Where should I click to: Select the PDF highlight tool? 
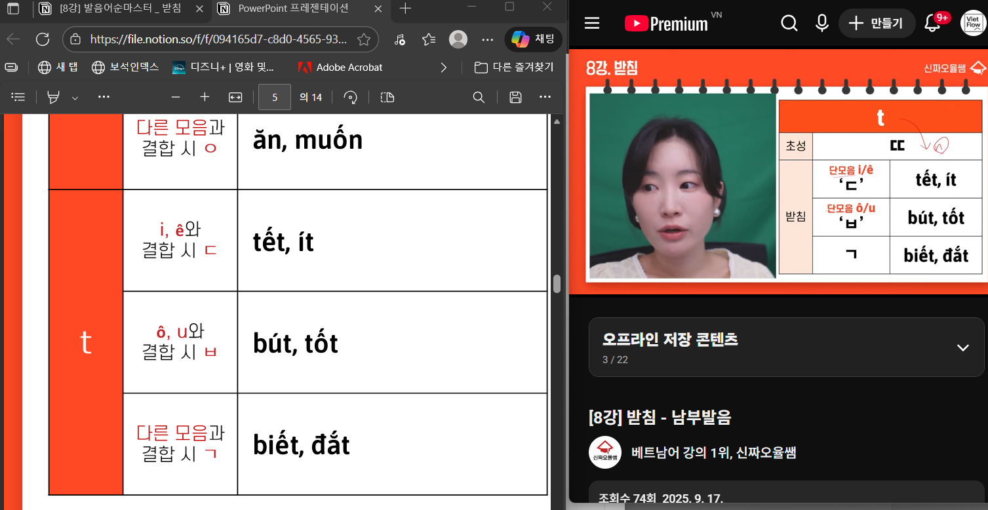[x=53, y=97]
